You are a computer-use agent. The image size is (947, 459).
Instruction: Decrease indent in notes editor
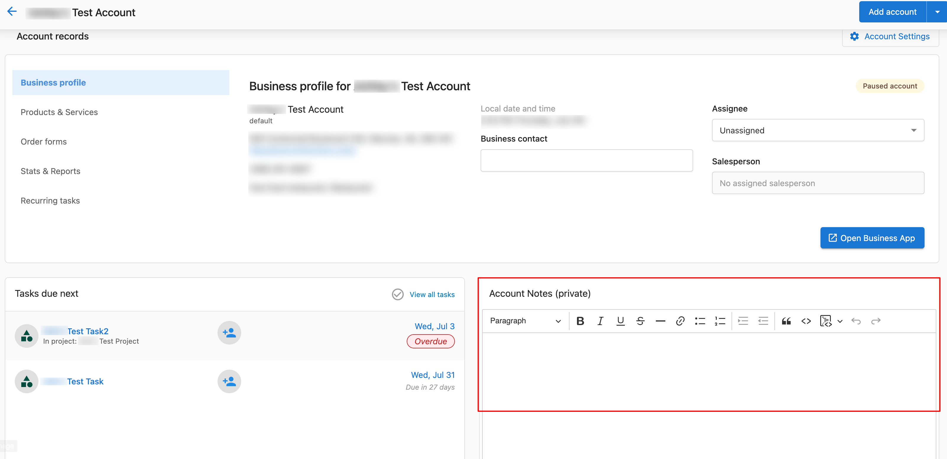[763, 321]
